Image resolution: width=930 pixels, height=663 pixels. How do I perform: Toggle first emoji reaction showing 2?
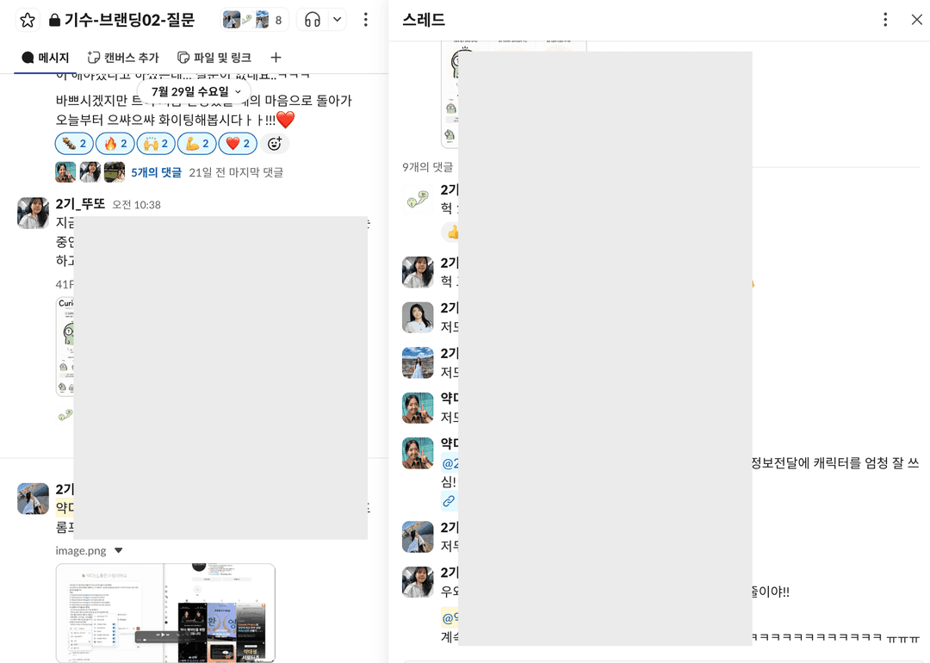click(74, 144)
